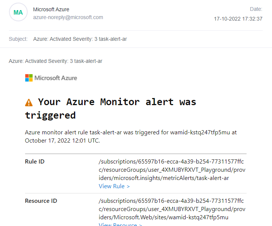The height and width of the screenshot is (226, 272).
Task: Open the View Resource link
Action: click(x=120, y=225)
